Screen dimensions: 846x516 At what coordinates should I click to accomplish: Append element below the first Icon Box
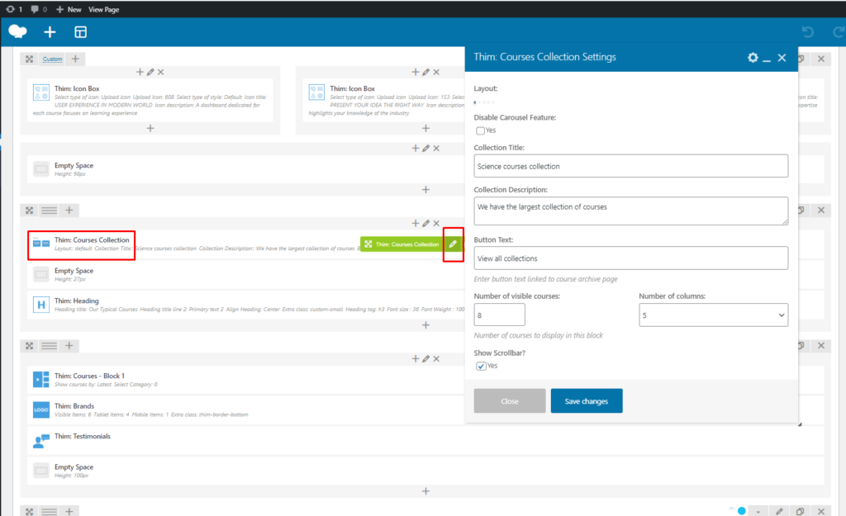[x=150, y=128]
